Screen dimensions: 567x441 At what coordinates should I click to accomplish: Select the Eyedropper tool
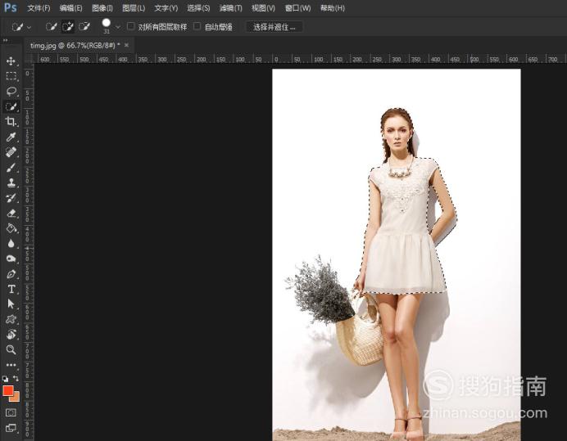tap(11, 137)
